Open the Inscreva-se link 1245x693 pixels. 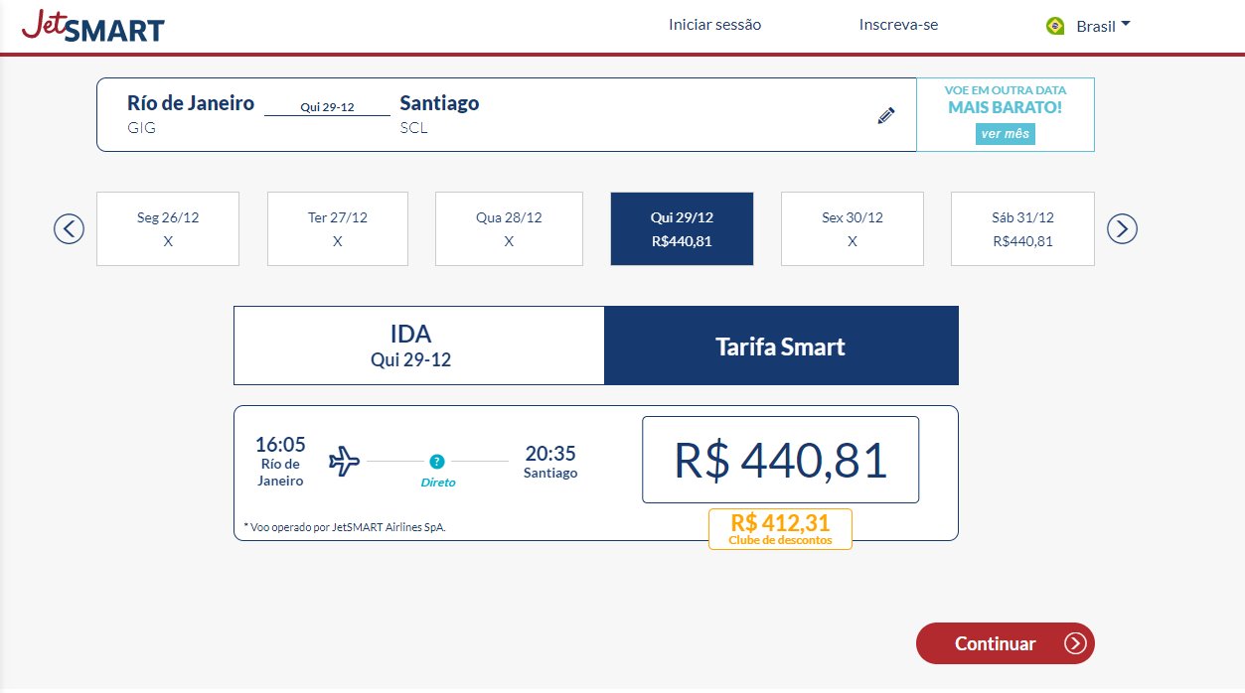pos(898,25)
